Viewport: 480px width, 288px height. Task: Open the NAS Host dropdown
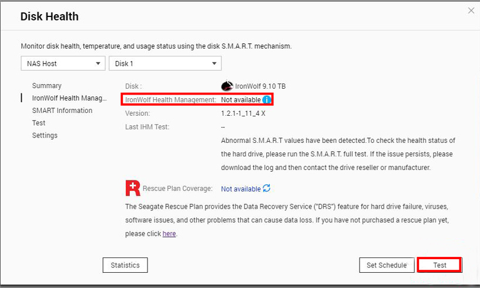[x=63, y=63]
